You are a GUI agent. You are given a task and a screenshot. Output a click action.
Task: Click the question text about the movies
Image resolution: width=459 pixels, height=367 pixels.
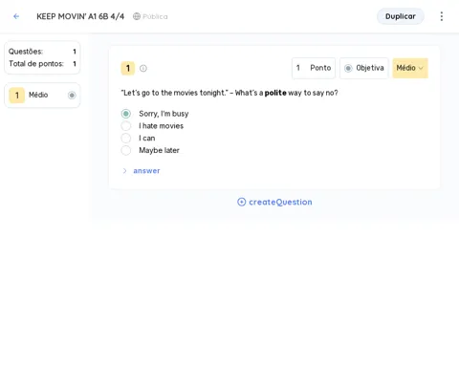tap(229, 93)
